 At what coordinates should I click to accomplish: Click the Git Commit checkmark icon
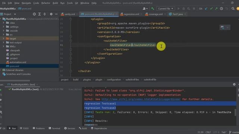click(x=211, y=9)
